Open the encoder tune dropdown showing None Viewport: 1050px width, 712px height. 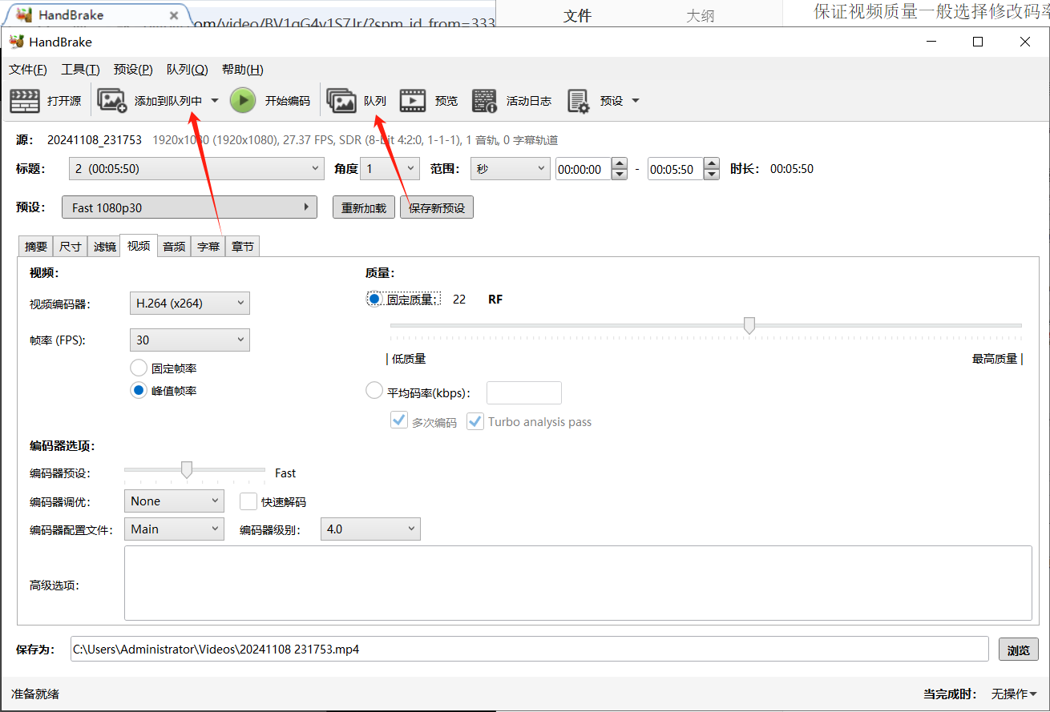pos(174,501)
